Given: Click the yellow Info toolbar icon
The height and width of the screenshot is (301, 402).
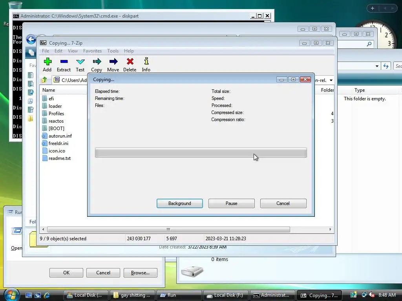Looking at the screenshot, I should click(x=146, y=61).
